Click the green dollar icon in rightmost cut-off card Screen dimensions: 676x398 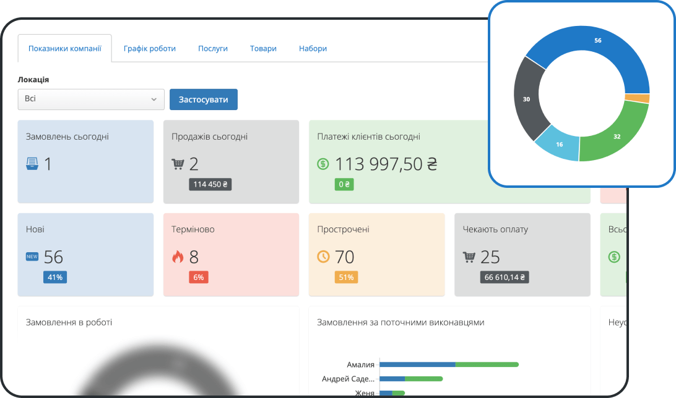(613, 256)
